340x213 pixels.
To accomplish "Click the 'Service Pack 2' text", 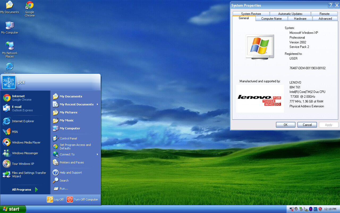I will [x=299, y=47].
